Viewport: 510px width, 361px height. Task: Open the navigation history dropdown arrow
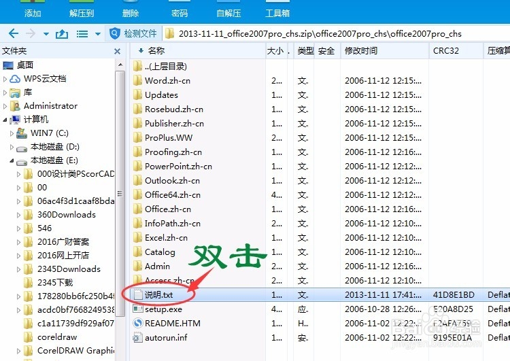tap(46, 34)
